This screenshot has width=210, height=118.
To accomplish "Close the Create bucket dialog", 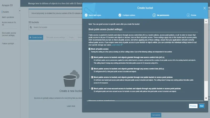I will coord(204,8).
